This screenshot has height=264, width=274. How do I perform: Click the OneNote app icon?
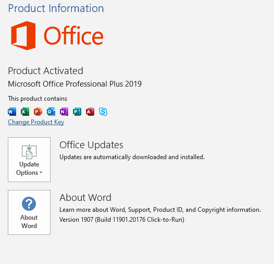click(64, 112)
